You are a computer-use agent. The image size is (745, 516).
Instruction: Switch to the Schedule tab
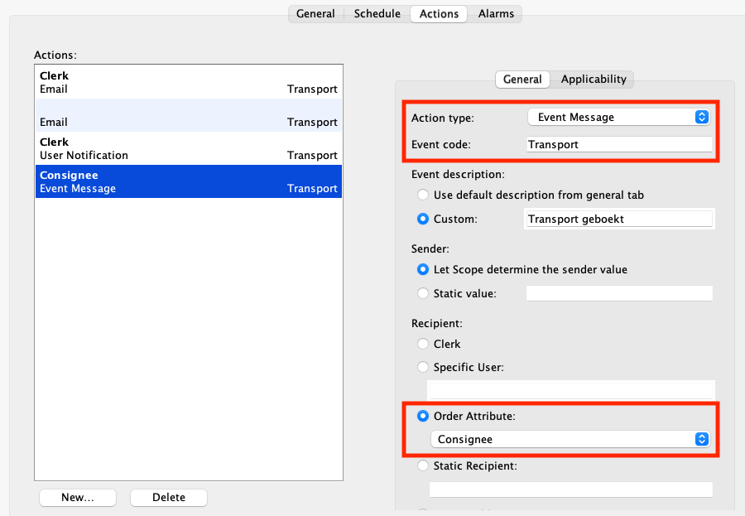click(377, 14)
